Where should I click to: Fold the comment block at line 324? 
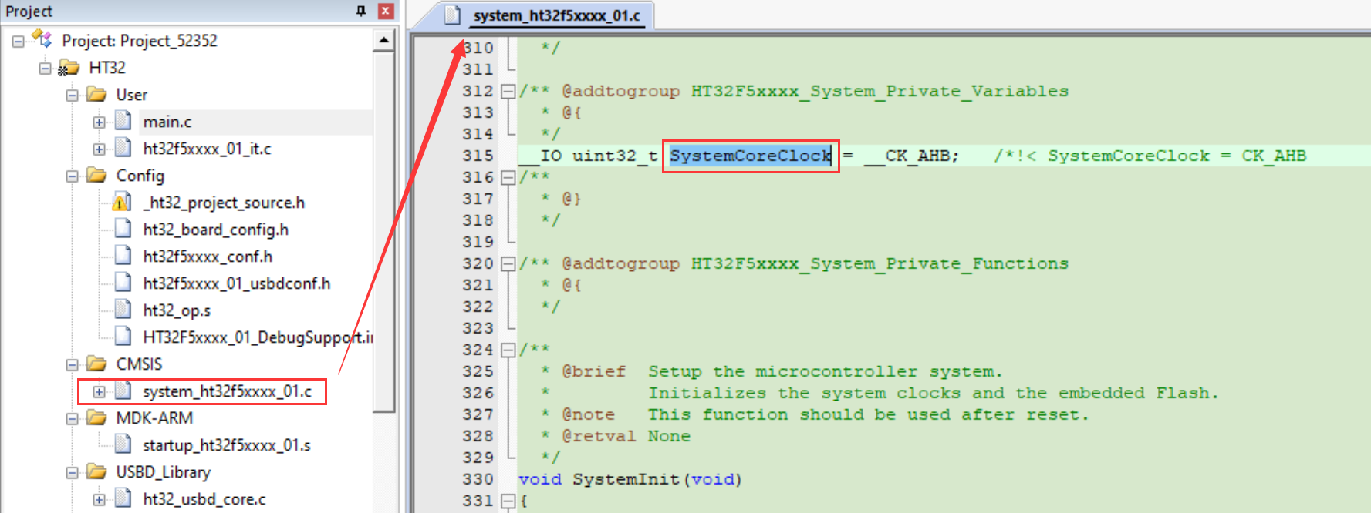pos(508,350)
